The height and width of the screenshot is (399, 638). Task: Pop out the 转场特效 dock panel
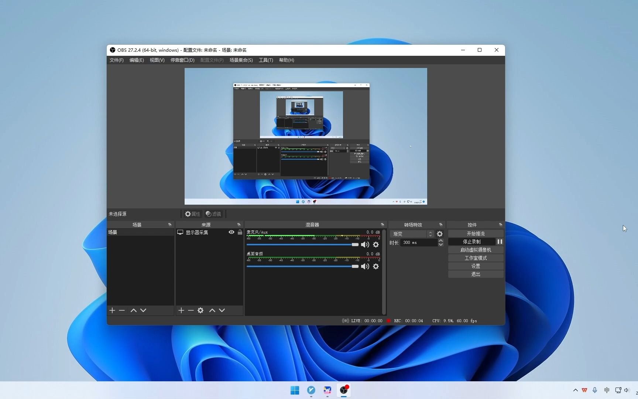pos(441,225)
